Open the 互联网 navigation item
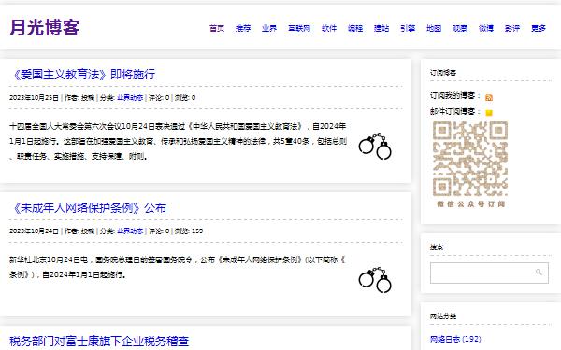 pyautogui.click(x=299, y=28)
